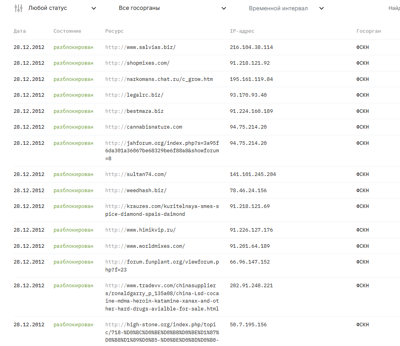Open the www.worldmixes.com link
The image size is (400, 346).
pos(145,246)
